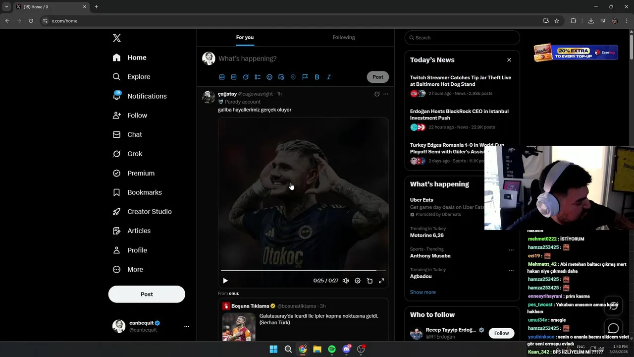
Task: Add a poll to the post
Action: tap(258, 77)
